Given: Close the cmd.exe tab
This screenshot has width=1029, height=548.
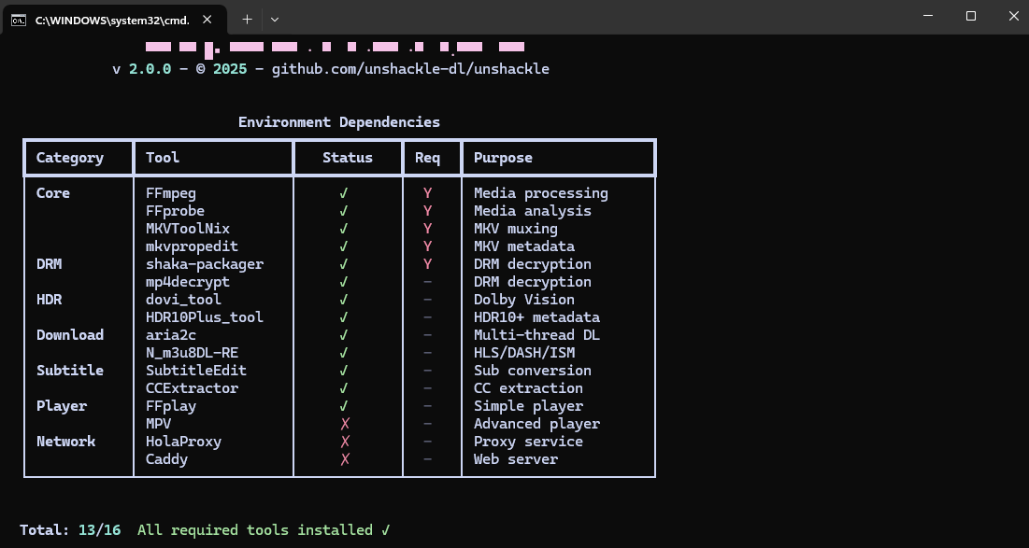Looking at the screenshot, I should pyautogui.click(x=207, y=20).
